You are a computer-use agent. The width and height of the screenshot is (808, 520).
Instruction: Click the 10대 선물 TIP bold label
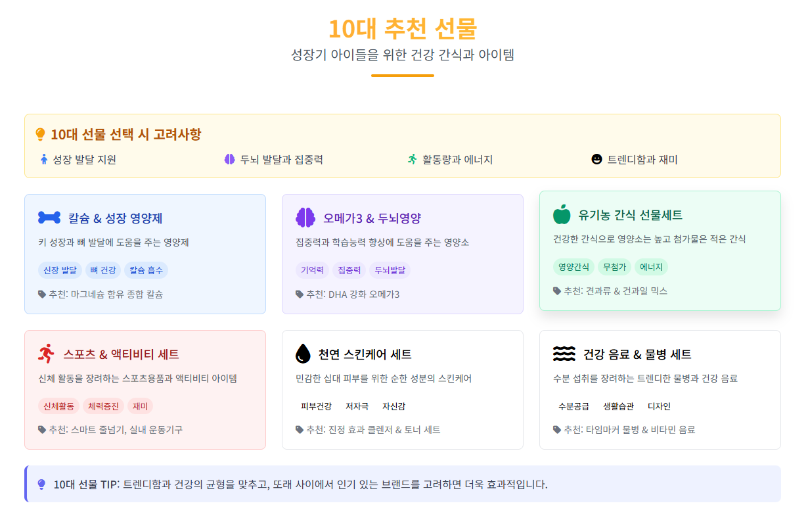[x=85, y=485]
